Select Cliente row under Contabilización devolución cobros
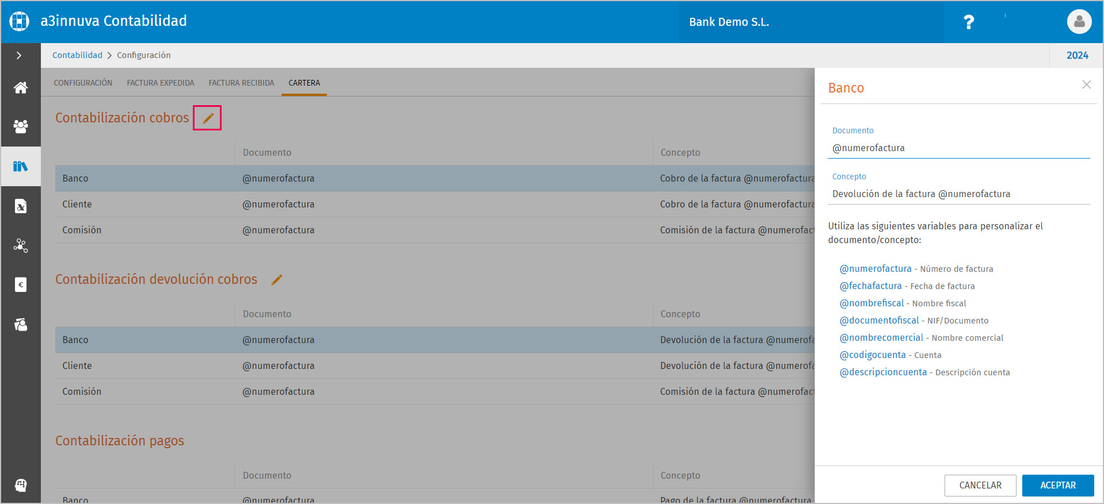The height and width of the screenshot is (504, 1104). (x=435, y=366)
